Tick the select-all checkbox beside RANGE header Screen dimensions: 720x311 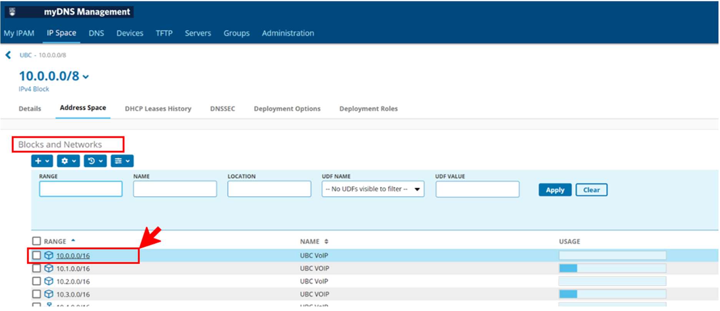(x=36, y=241)
